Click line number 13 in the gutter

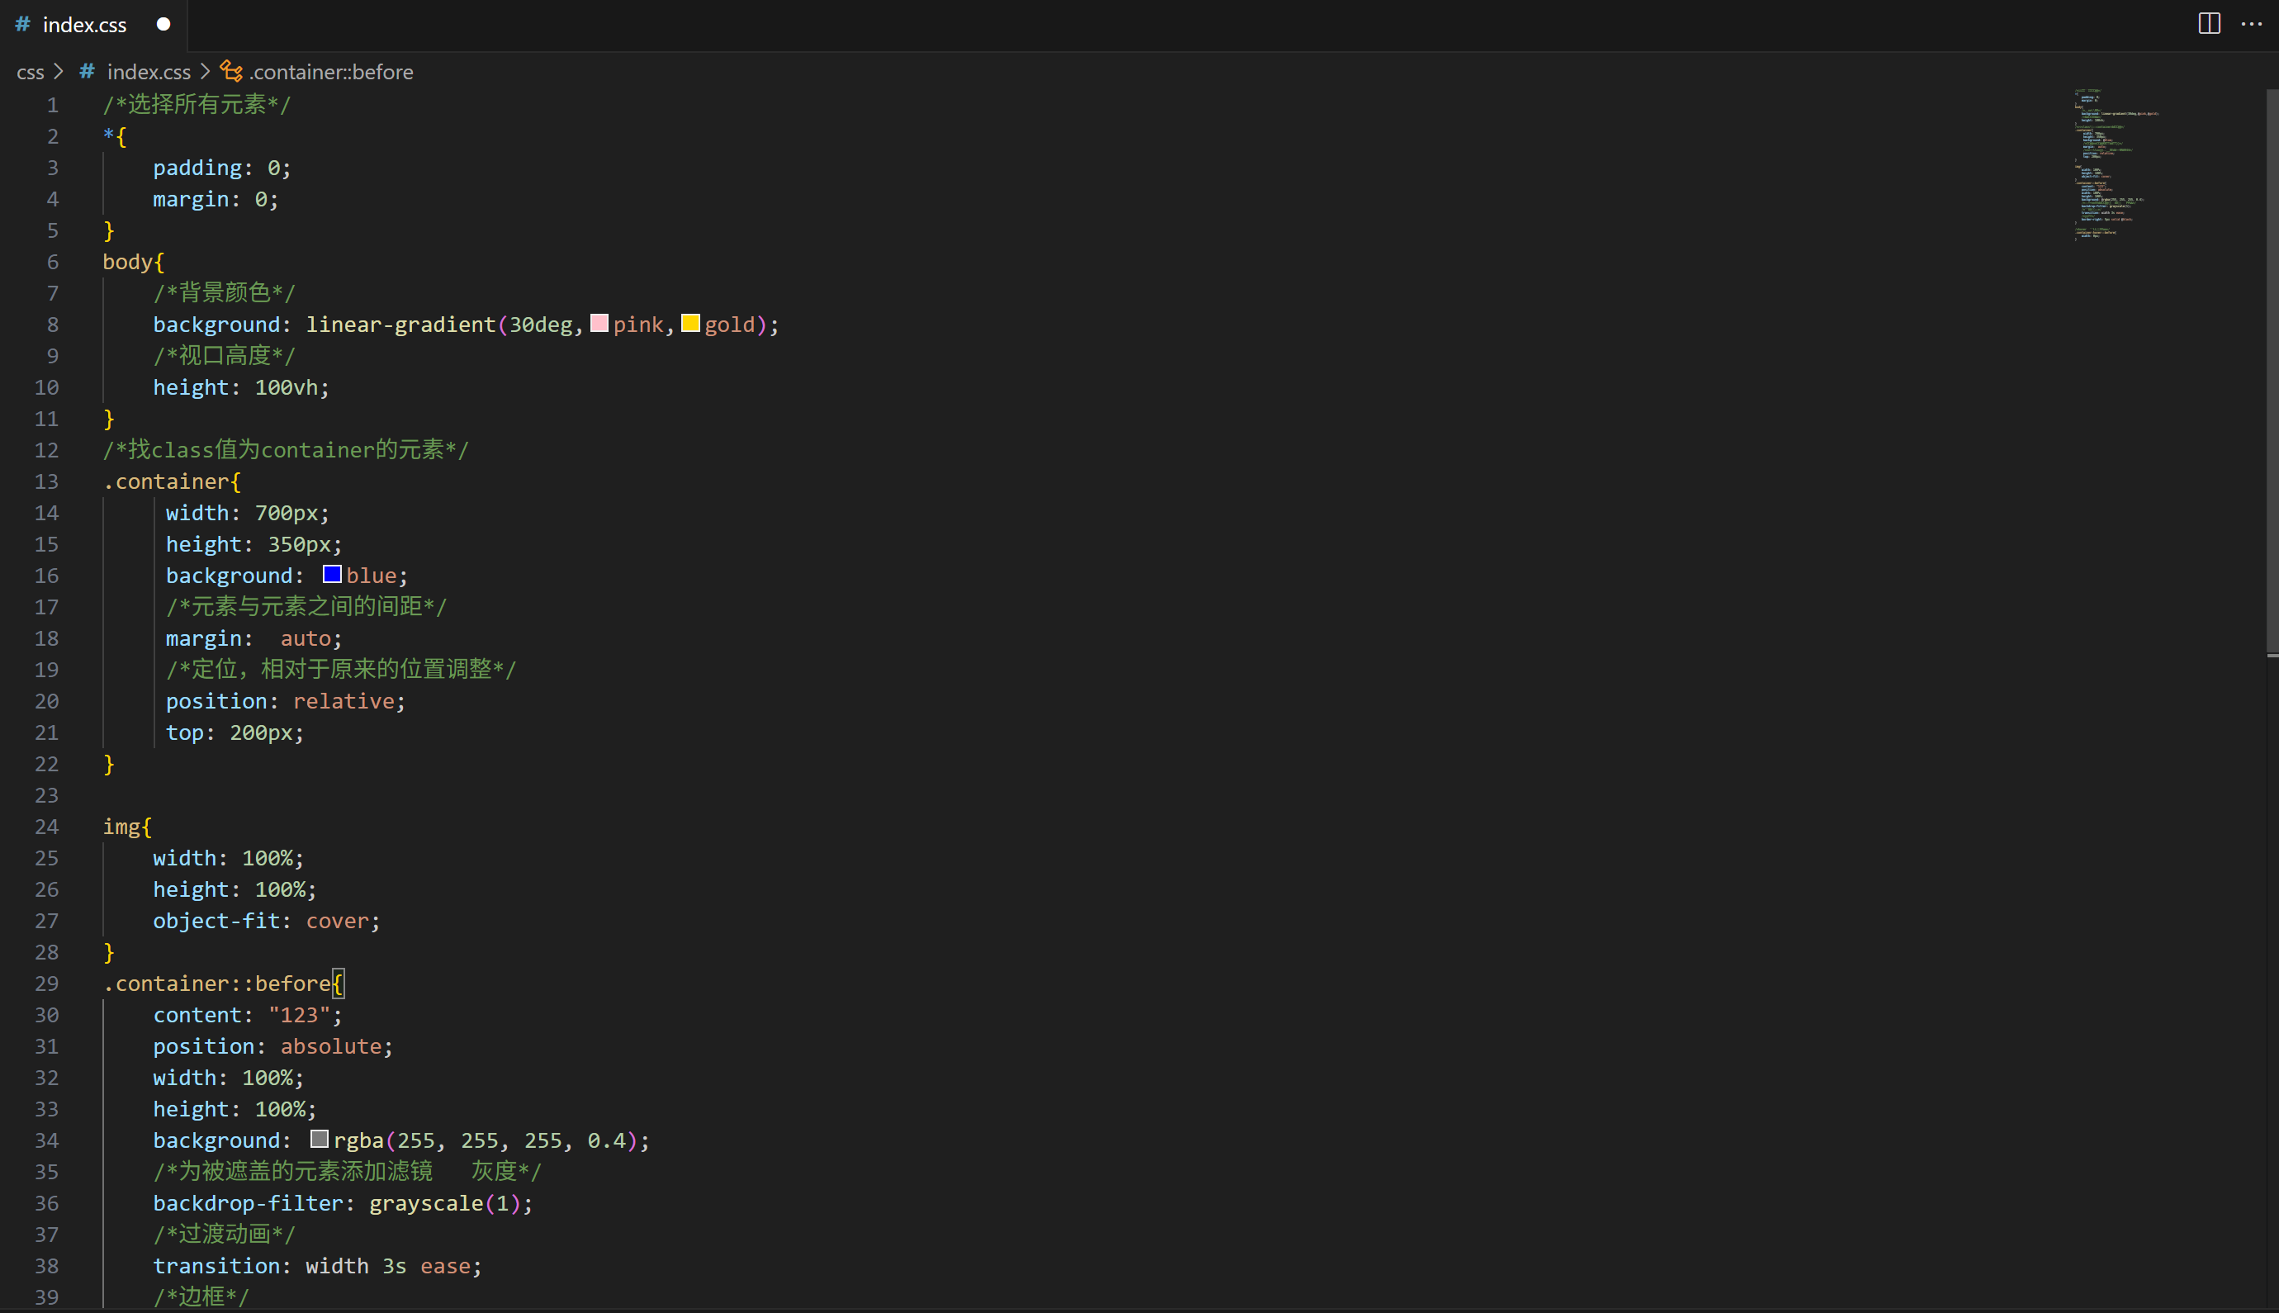tap(47, 481)
